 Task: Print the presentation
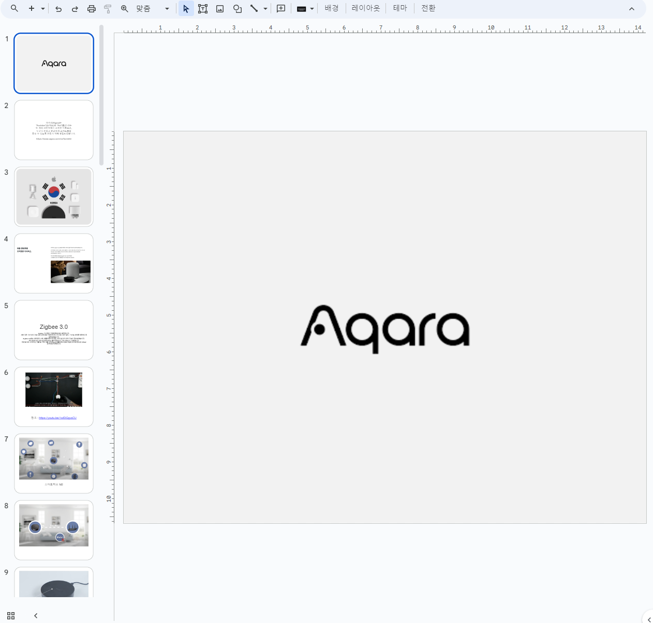click(x=92, y=9)
